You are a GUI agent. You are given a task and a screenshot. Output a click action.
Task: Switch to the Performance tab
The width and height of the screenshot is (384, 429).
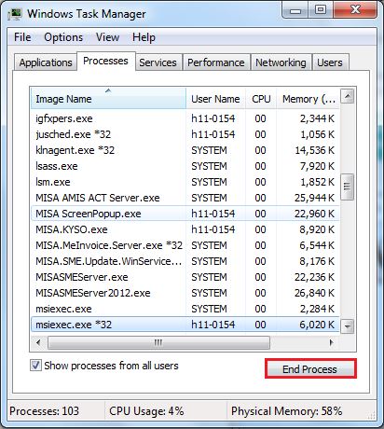pos(216,62)
